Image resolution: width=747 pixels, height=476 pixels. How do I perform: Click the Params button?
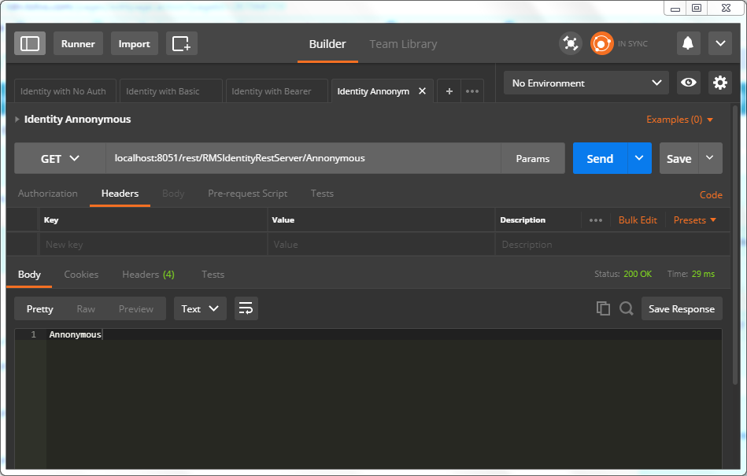tap(533, 158)
